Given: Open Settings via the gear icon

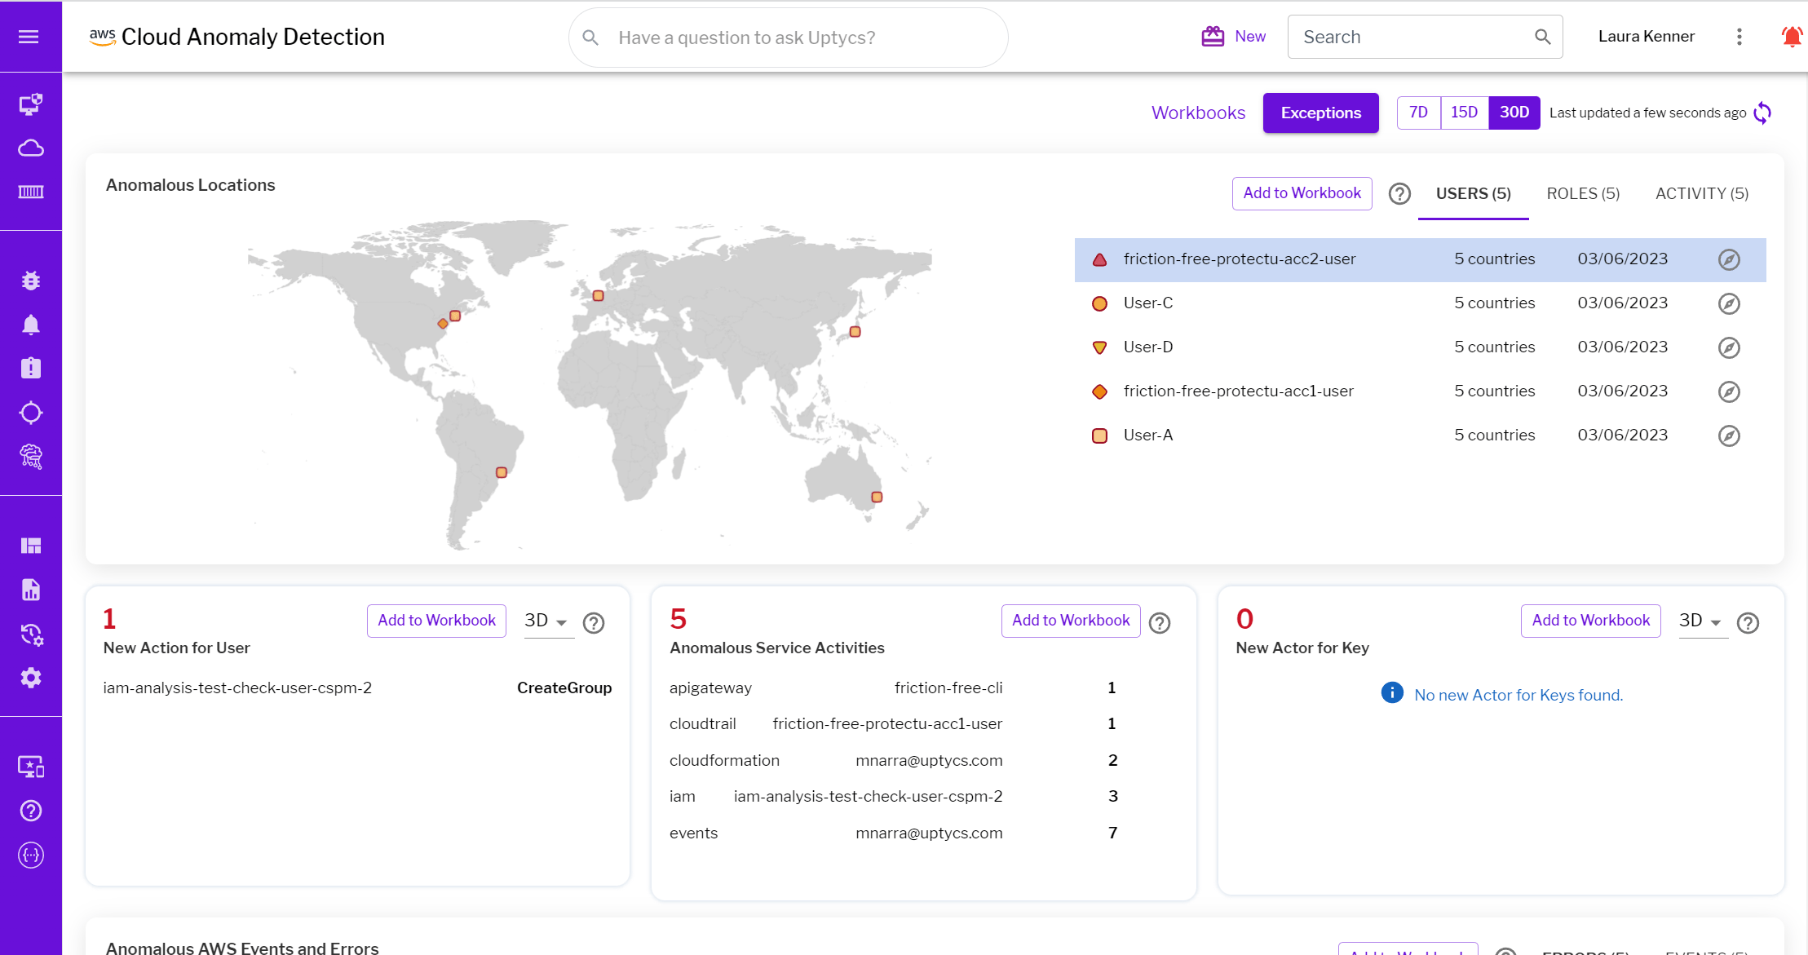Looking at the screenshot, I should (x=31, y=678).
